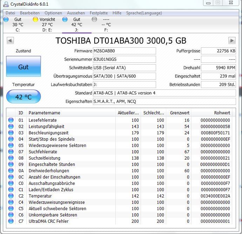Click status orb of Start/Stop des Spindels row

[11, 139]
